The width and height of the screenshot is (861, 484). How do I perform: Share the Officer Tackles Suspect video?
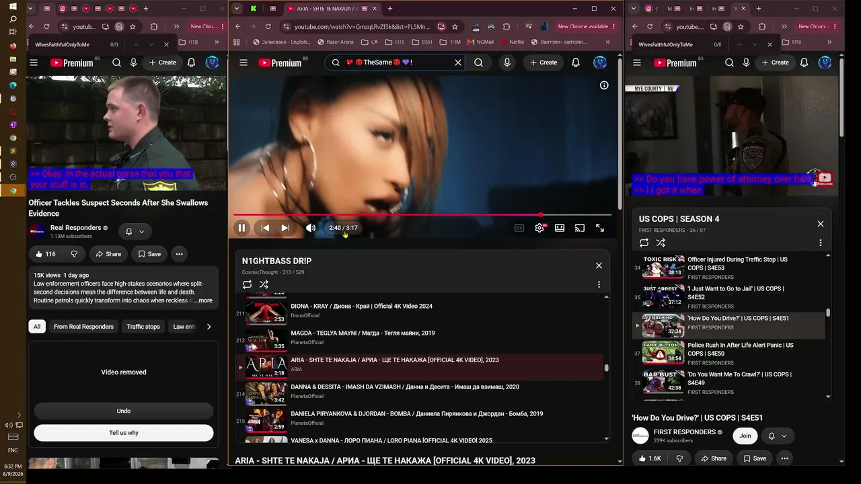[108, 254]
